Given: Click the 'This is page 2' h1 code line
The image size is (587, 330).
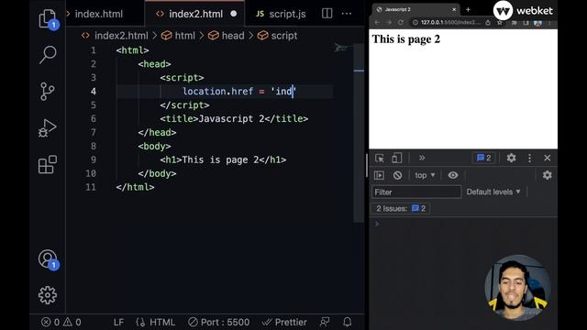Looking at the screenshot, I should click(x=223, y=160).
